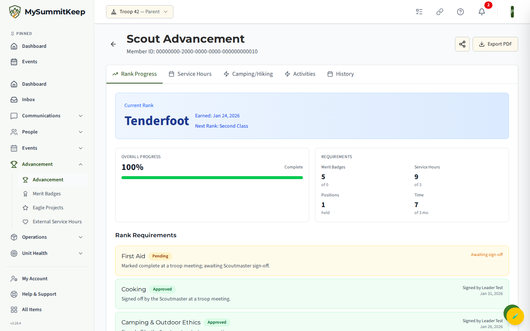Expand the People menu
This screenshot has width=530, height=331.
click(47, 132)
